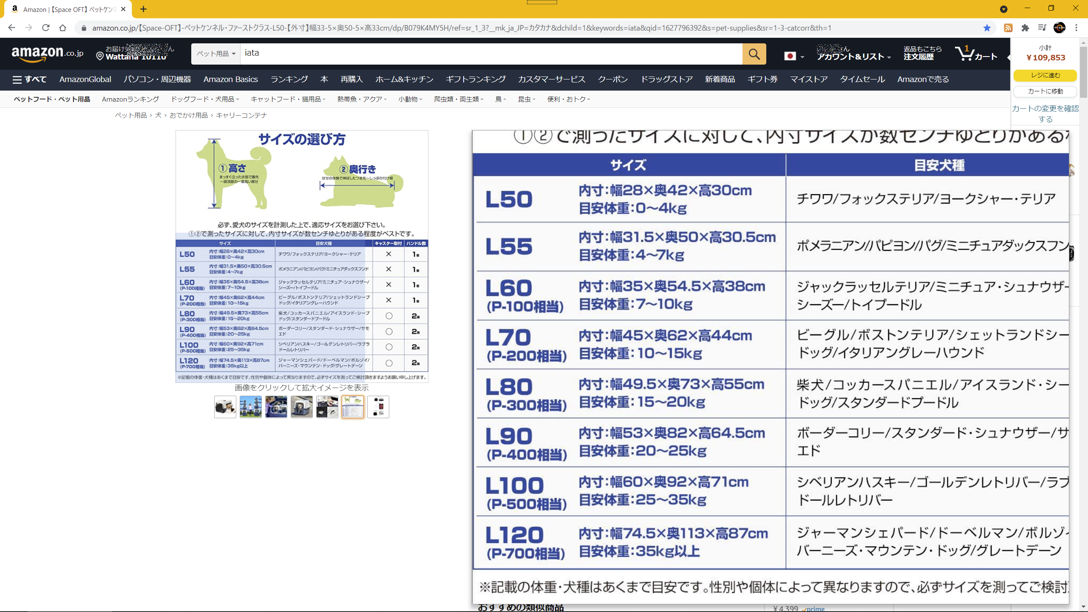Open the Chrome three-dot menu
Image resolution: width=1088 pixels, height=612 pixels.
coord(1077,28)
